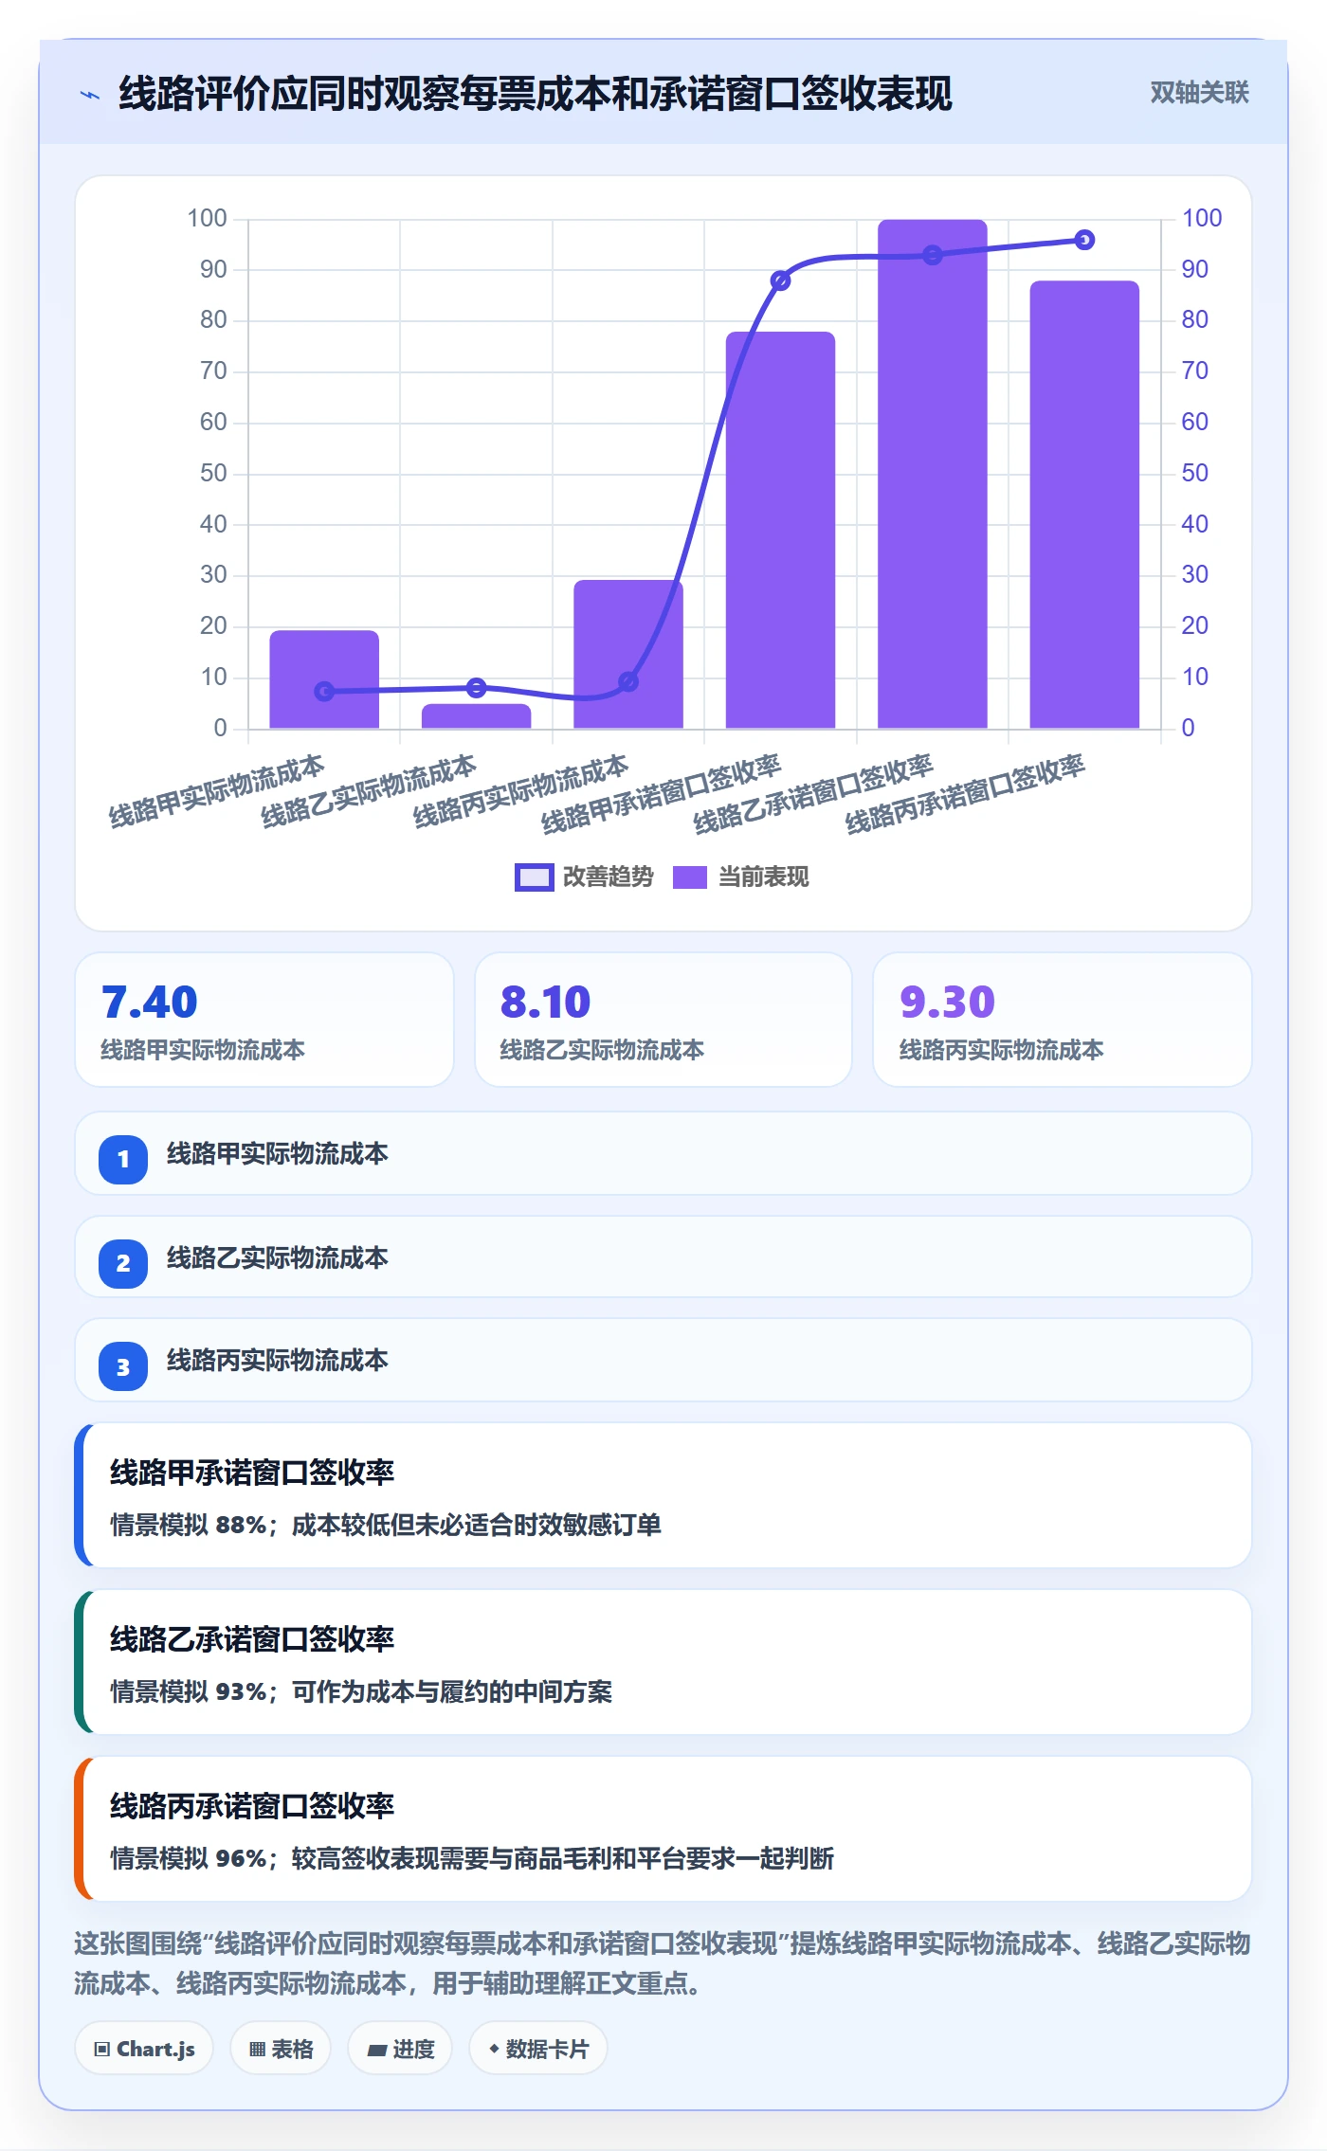Click the main title 线路评价应同时观察每票成本和承诺窗口签收表现

point(536,94)
